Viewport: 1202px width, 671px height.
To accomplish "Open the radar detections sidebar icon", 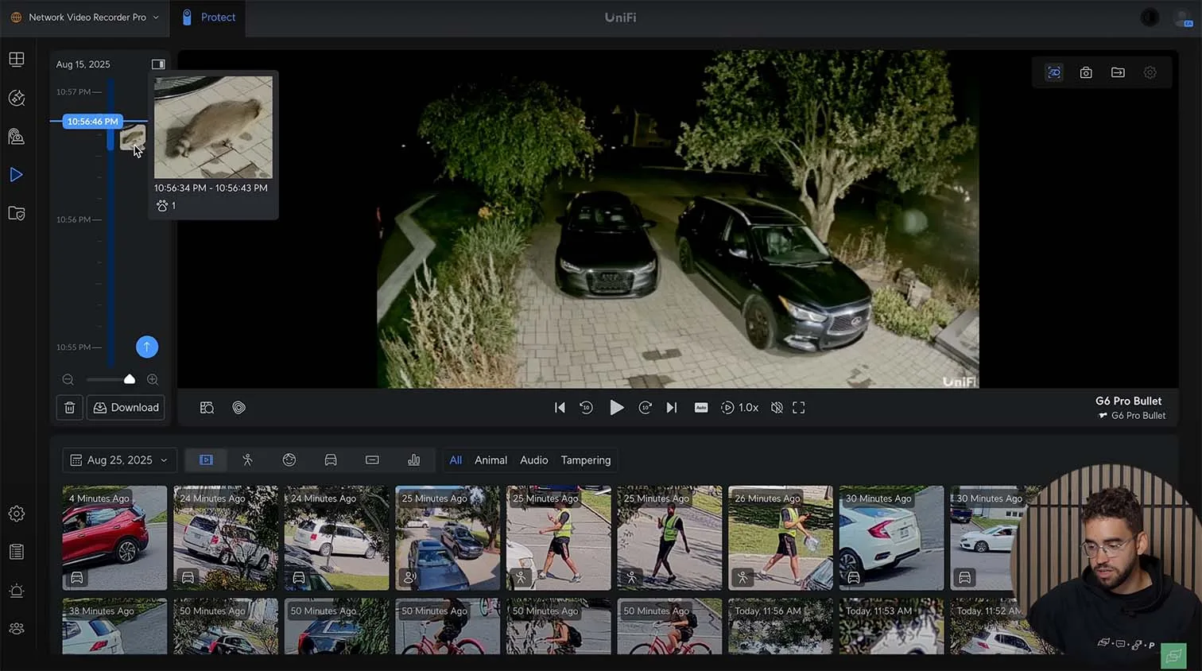I will (x=17, y=136).
